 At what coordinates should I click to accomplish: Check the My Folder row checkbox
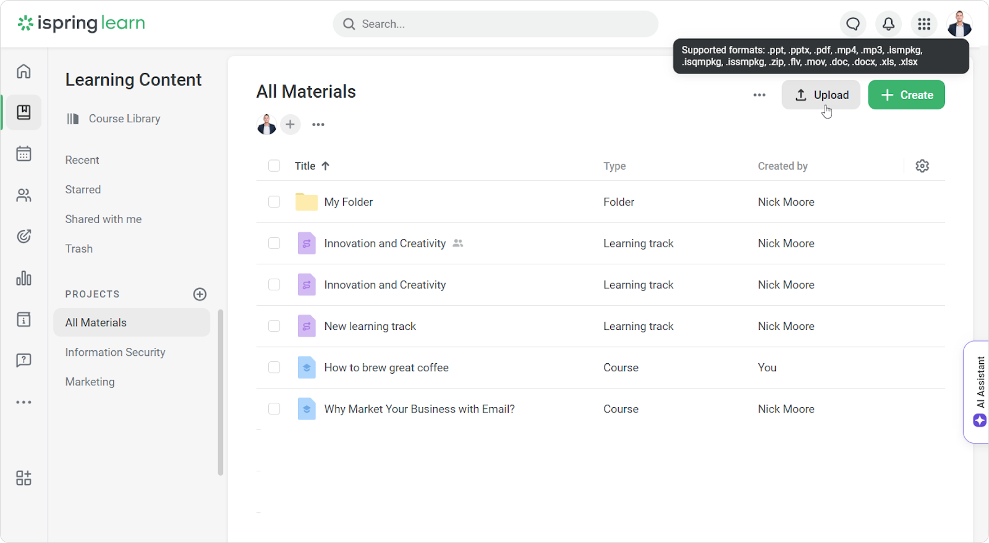tap(274, 202)
